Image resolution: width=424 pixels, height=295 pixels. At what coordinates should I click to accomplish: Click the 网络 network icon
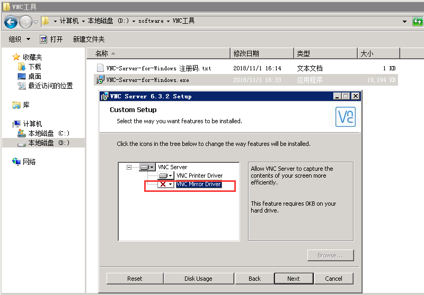(16, 162)
